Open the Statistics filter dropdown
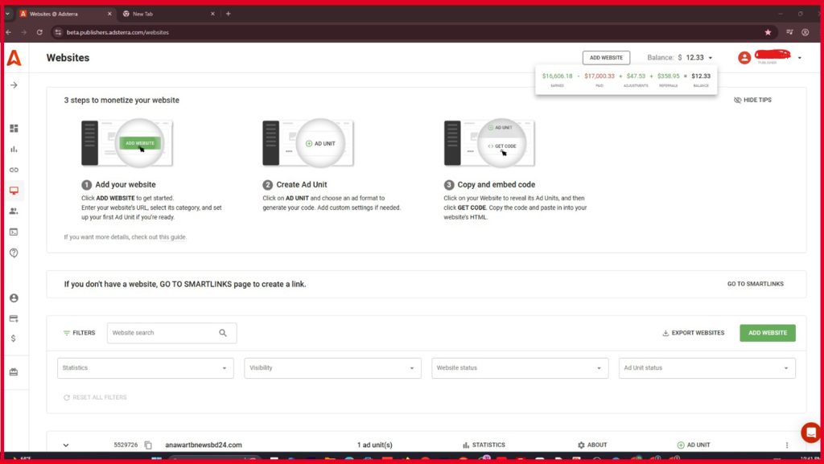824x464 pixels. 145,368
